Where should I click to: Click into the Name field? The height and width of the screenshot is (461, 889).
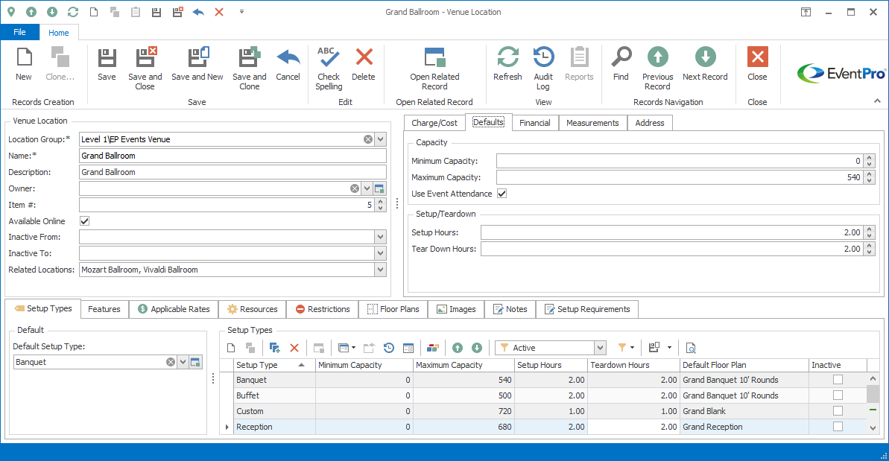click(x=232, y=156)
